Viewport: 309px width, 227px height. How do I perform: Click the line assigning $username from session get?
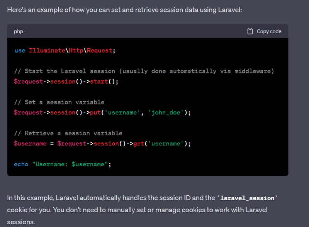click(x=102, y=143)
